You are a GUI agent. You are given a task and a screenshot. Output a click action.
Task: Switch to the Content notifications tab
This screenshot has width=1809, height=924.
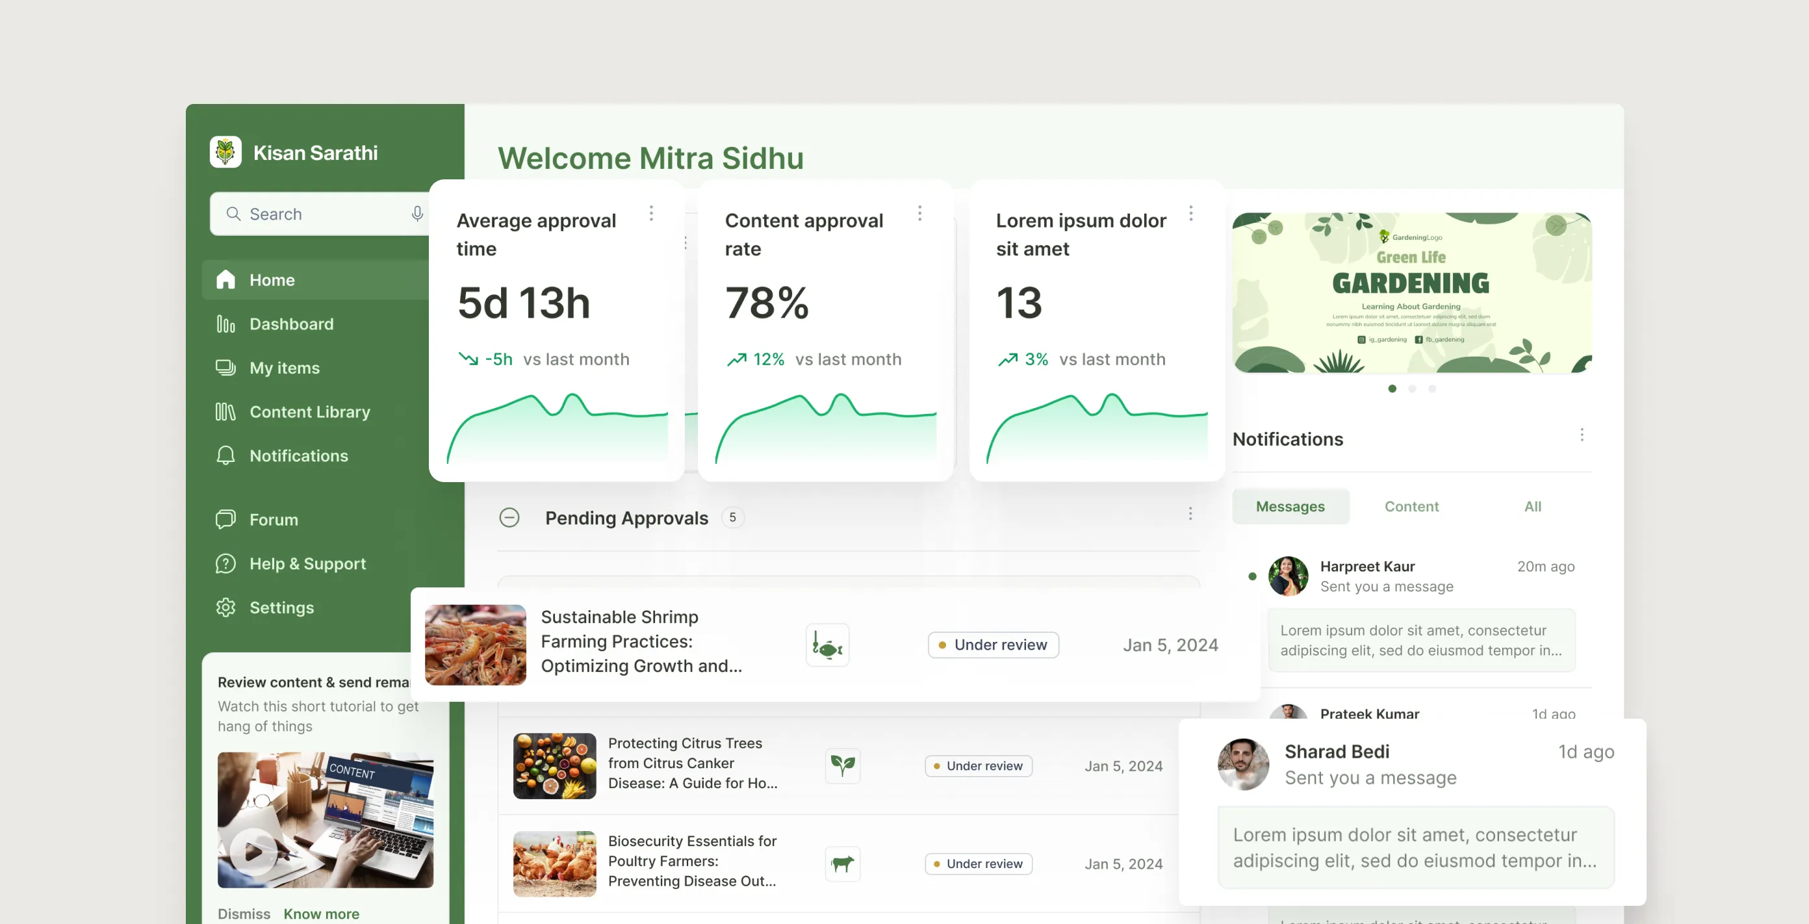1411,506
